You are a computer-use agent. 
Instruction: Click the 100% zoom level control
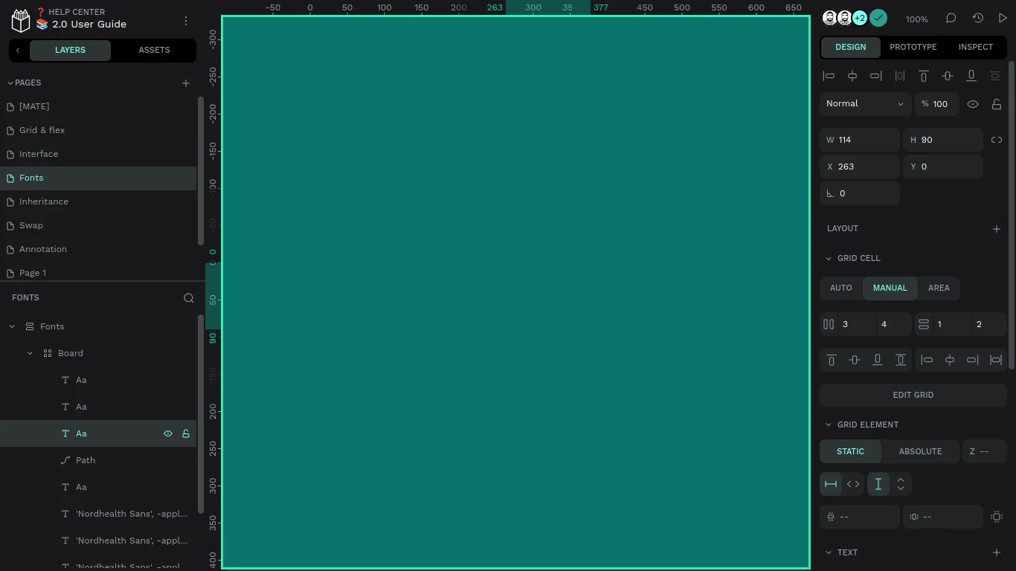tap(916, 19)
